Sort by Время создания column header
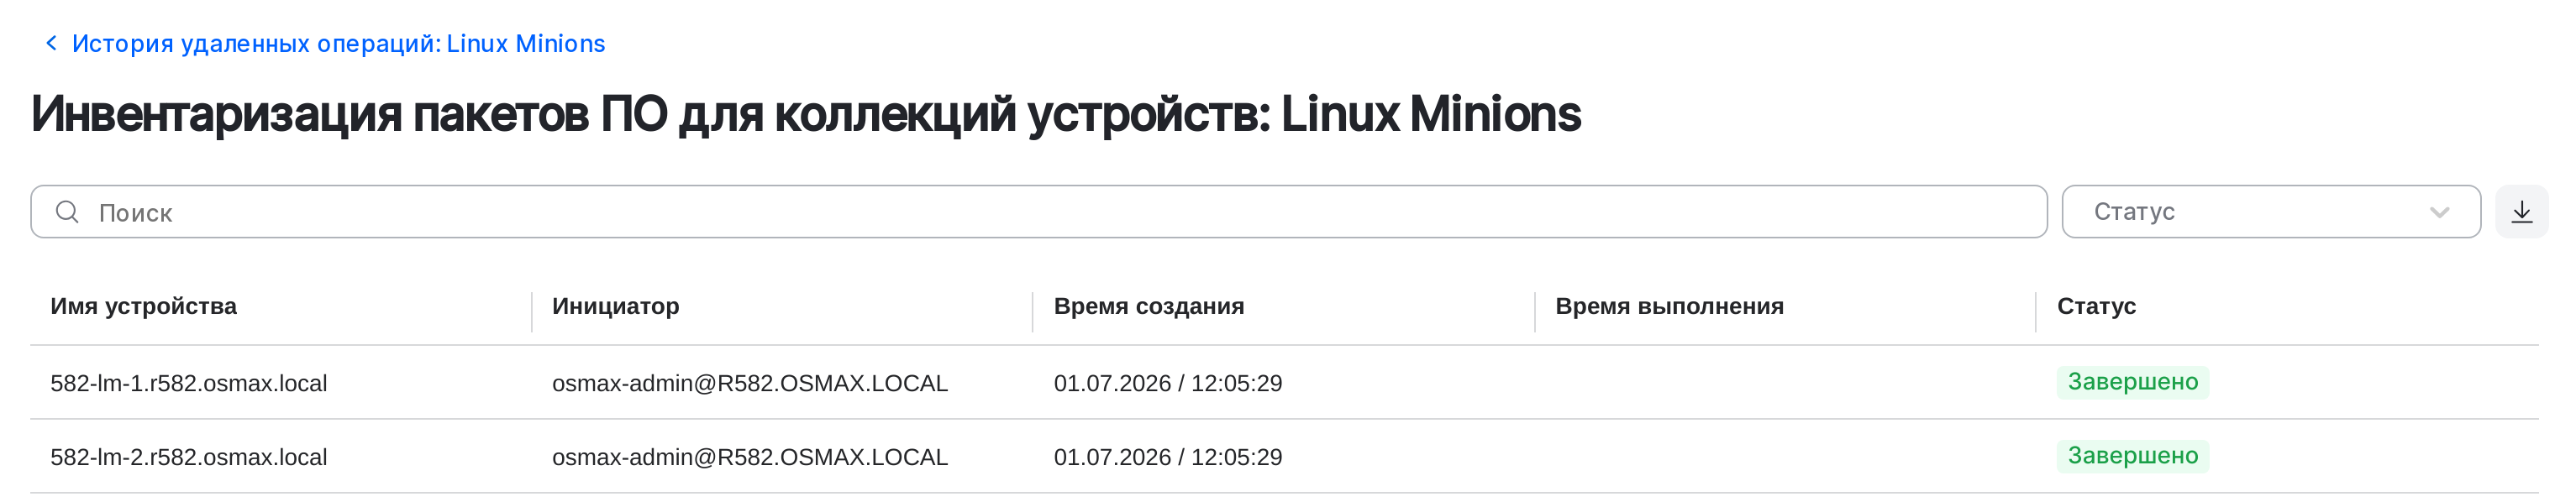 (1149, 306)
